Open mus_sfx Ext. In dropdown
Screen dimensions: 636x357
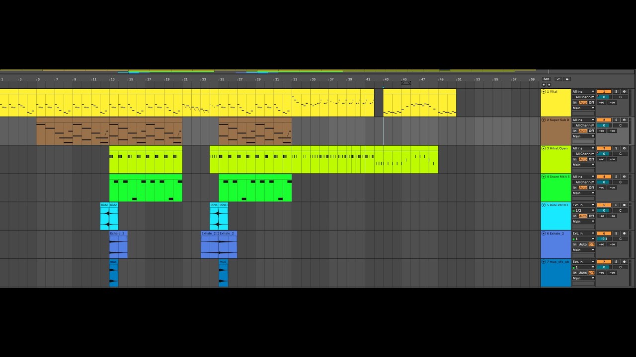tap(583, 261)
